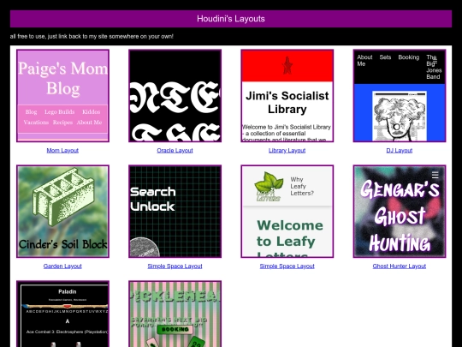The height and width of the screenshot is (347, 462).
Task: Click 'Sets' nav item in DJ thumbnail
Action: [385, 57]
